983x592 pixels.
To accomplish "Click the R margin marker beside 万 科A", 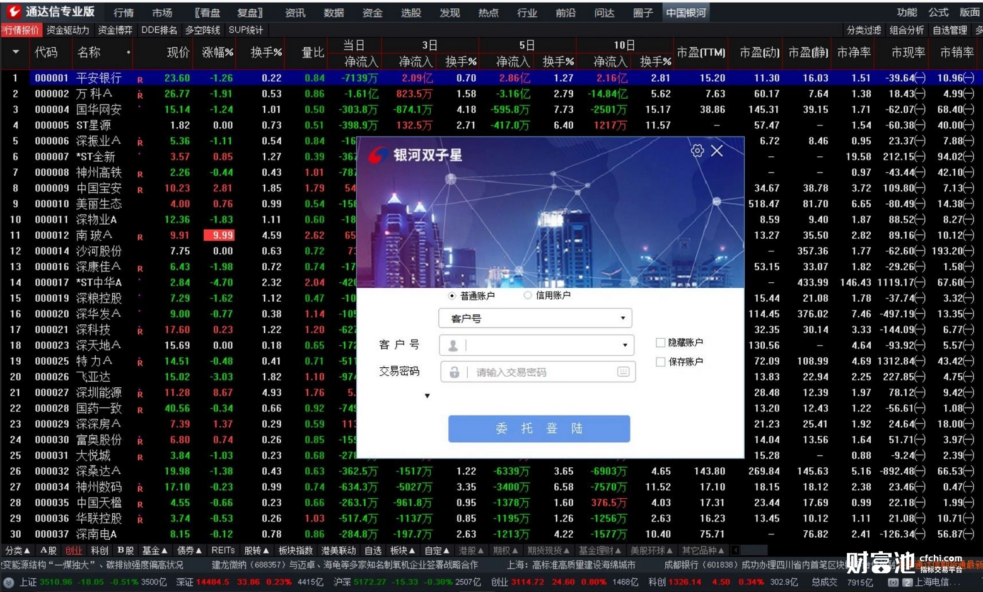I will (x=140, y=96).
